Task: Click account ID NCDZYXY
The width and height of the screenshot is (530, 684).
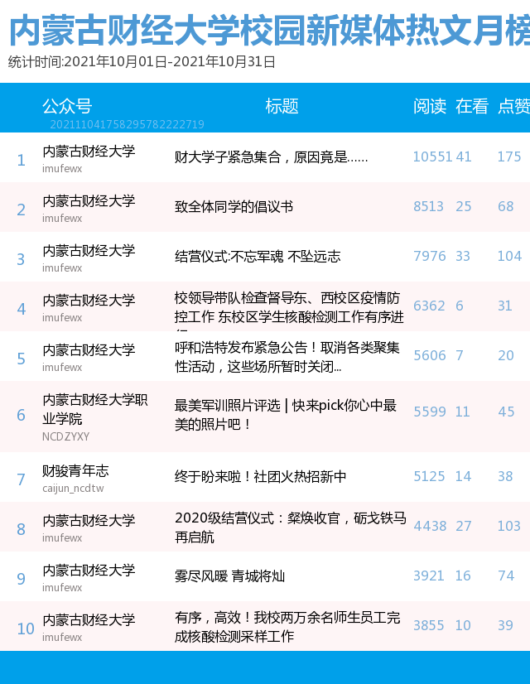Action: [x=66, y=436]
